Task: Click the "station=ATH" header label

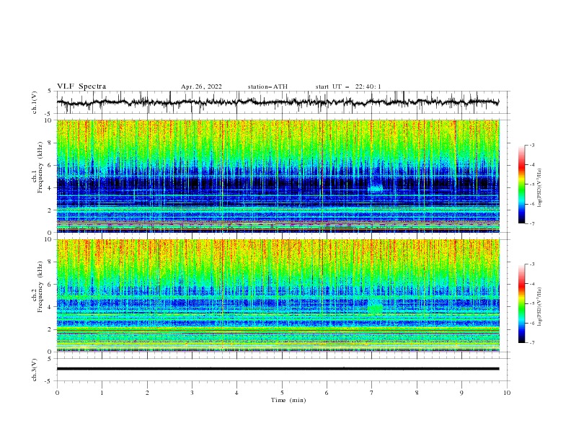Action: point(267,86)
